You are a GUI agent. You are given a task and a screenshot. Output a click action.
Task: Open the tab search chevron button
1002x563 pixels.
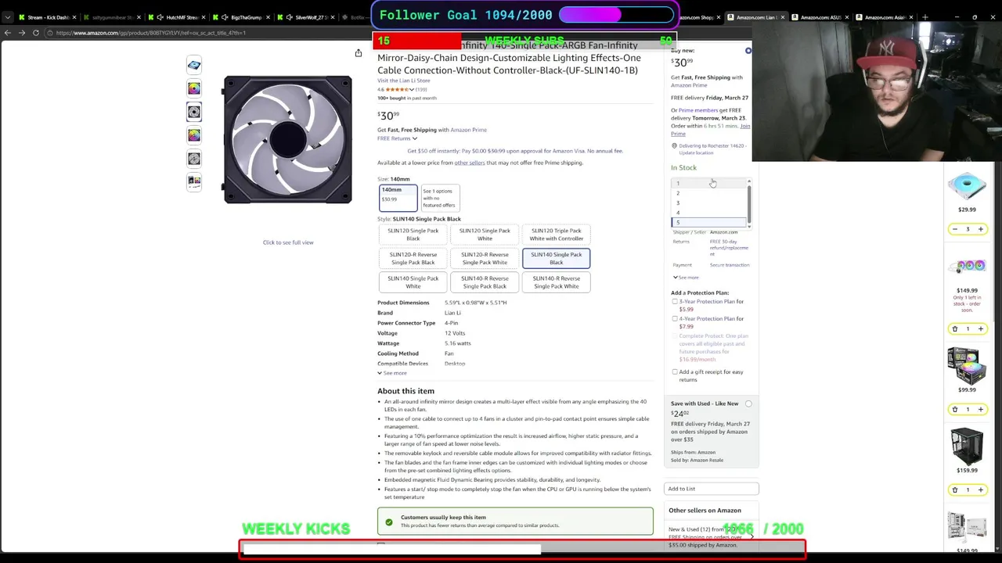point(8,17)
